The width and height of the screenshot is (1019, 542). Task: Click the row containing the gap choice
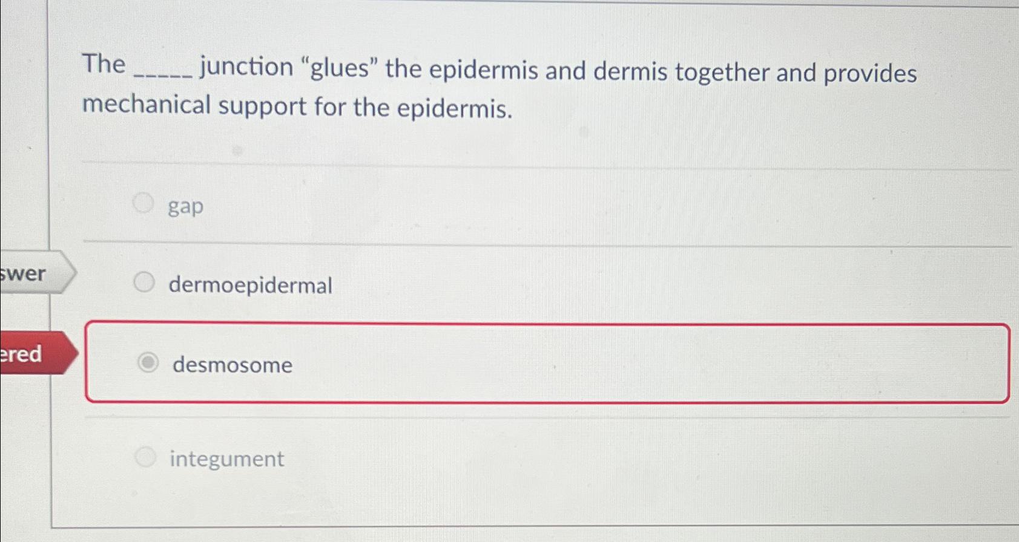pyautogui.click(x=484, y=204)
